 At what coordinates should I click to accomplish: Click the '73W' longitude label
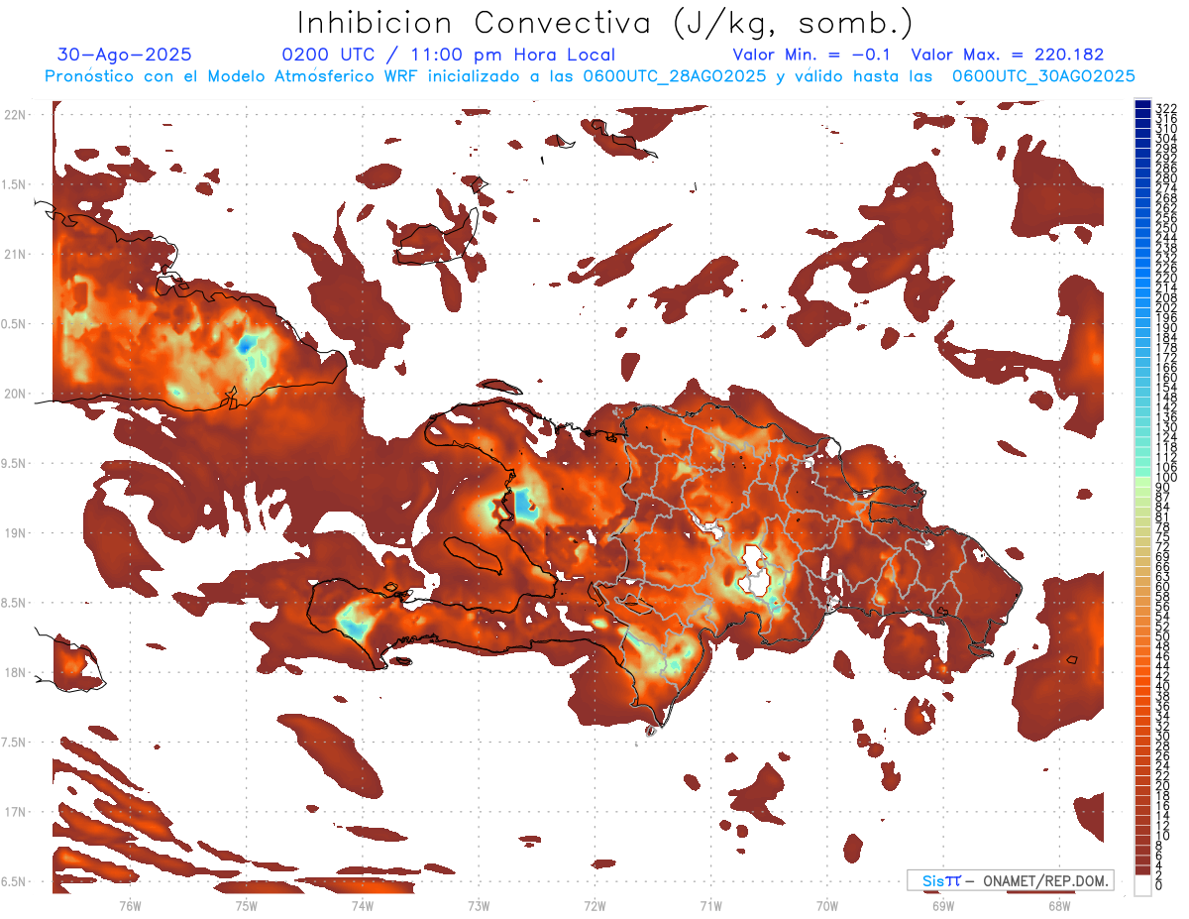pyautogui.click(x=479, y=905)
